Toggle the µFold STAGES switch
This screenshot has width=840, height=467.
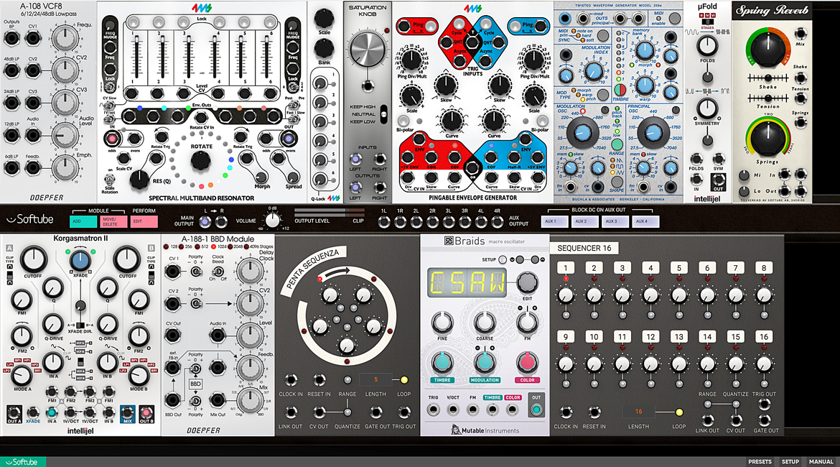click(x=707, y=23)
